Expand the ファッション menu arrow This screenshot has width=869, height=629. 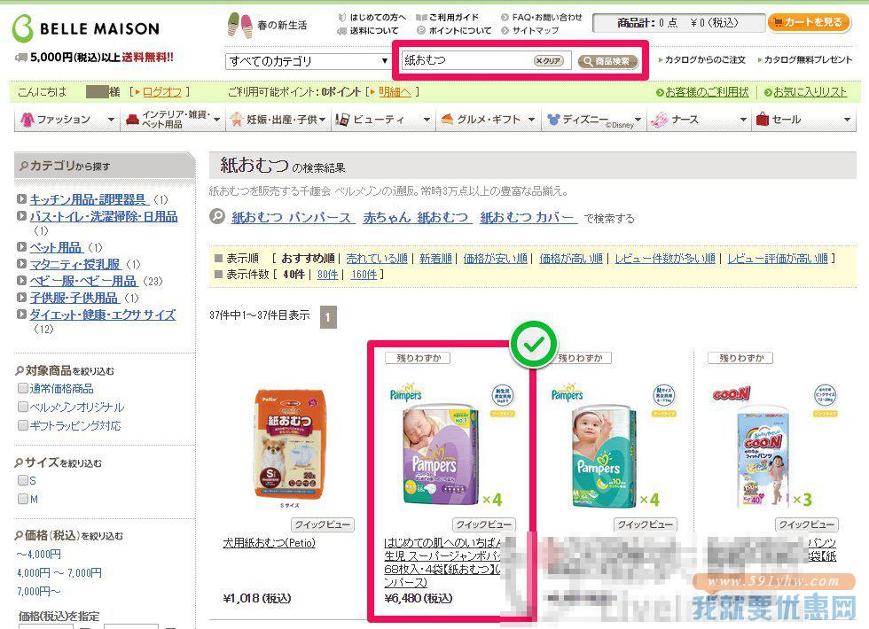(111, 120)
